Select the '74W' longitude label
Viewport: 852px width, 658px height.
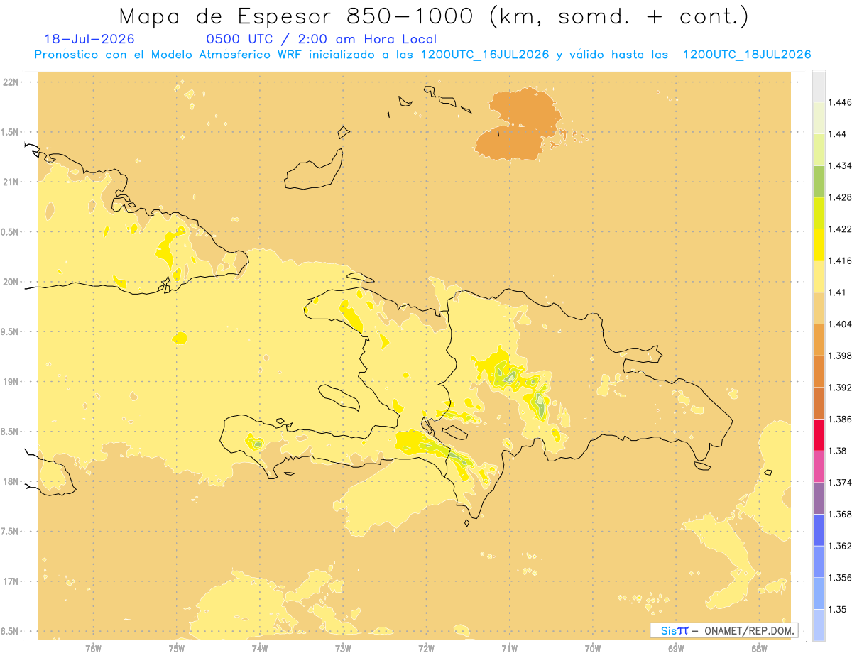coord(260,648)
